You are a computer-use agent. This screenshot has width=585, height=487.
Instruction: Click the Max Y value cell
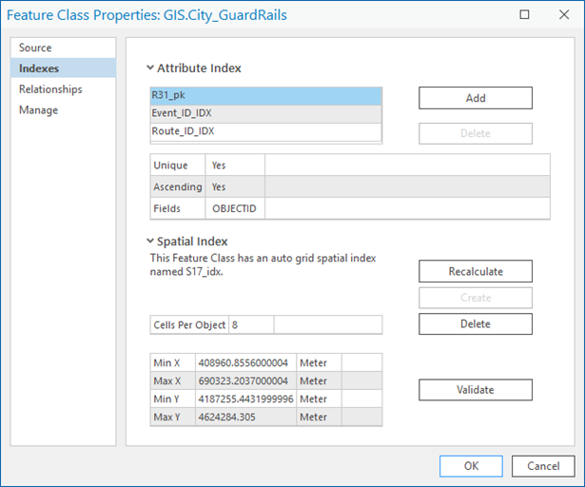point(245,417)
